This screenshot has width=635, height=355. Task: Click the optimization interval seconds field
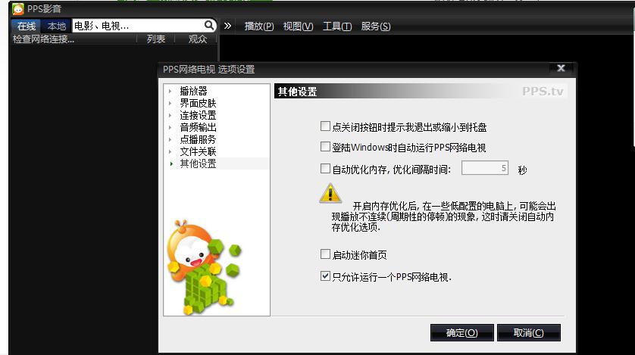[x=485, y=168]
